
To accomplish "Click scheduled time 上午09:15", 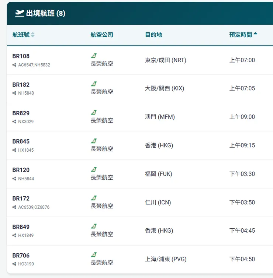I will [242, 145].
